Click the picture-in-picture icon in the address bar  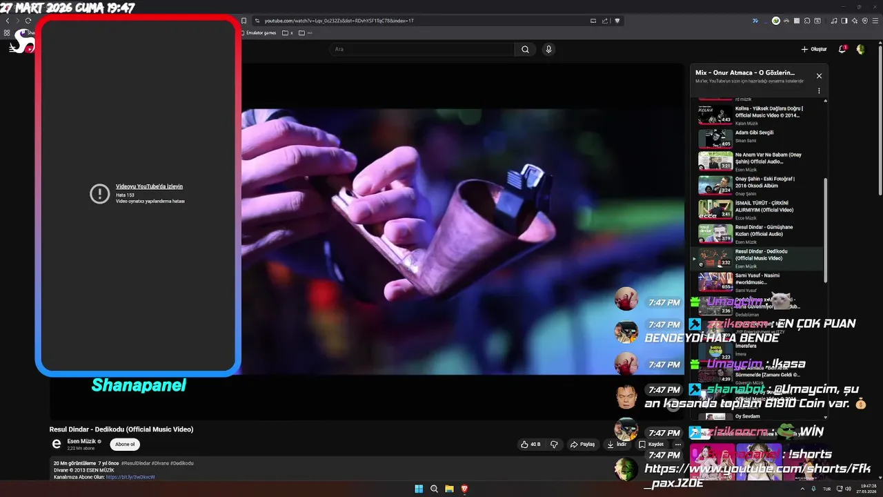pos(593,21)
